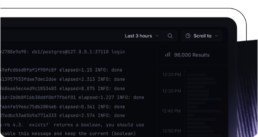
Task: Select the log line with elapsed=1.227
Action: pos(72,98)
